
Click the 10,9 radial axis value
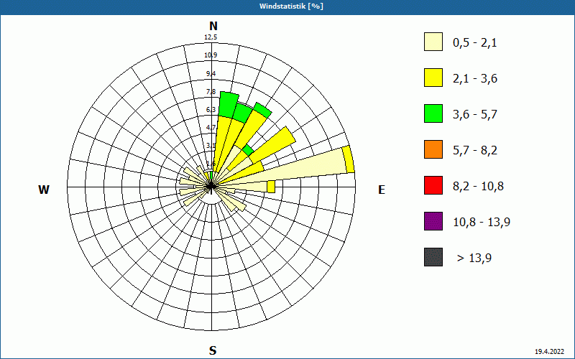(x=211, y=55)
